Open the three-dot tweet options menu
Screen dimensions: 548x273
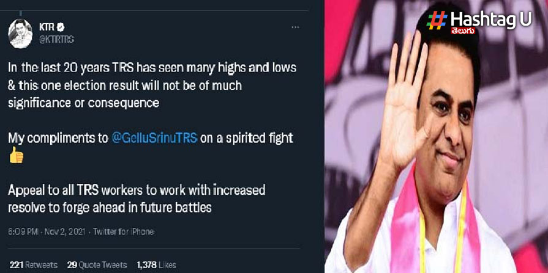[295, 27]
